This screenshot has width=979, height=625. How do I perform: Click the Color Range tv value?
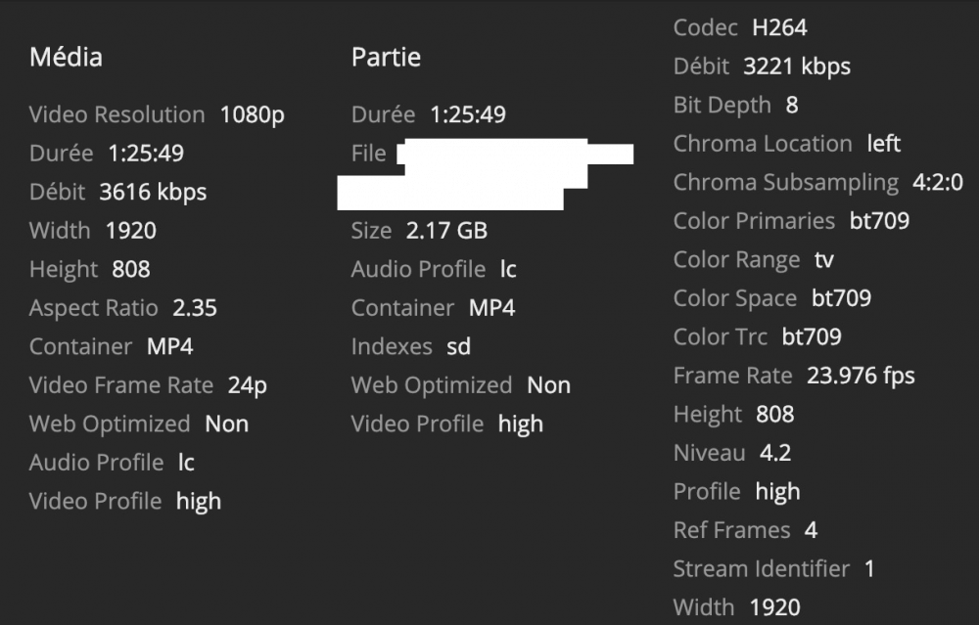pos(823,260)
